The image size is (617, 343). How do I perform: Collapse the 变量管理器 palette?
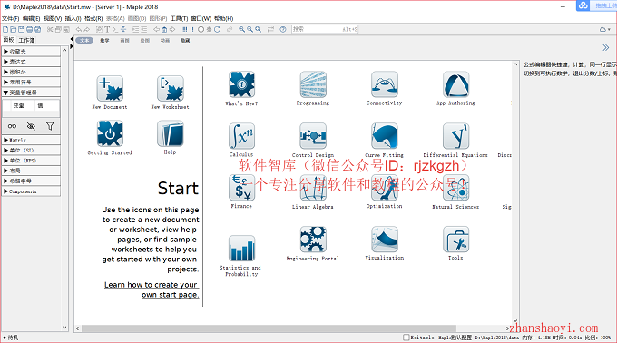tap(31, 93)
